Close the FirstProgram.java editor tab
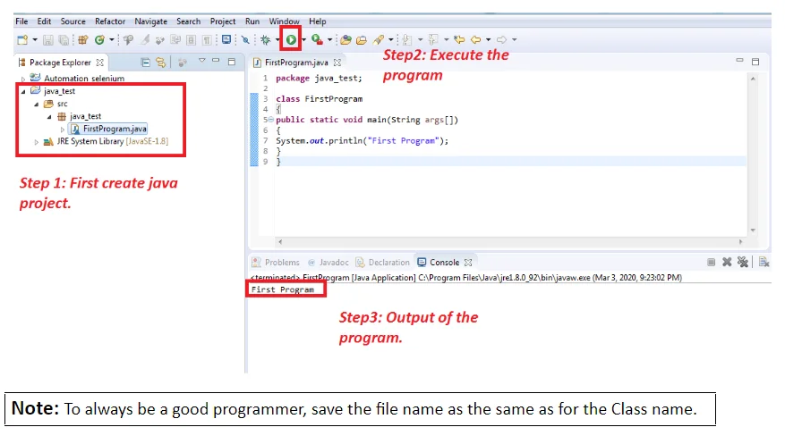The height and width of the screenshot is (444, 785). point(337,63)
